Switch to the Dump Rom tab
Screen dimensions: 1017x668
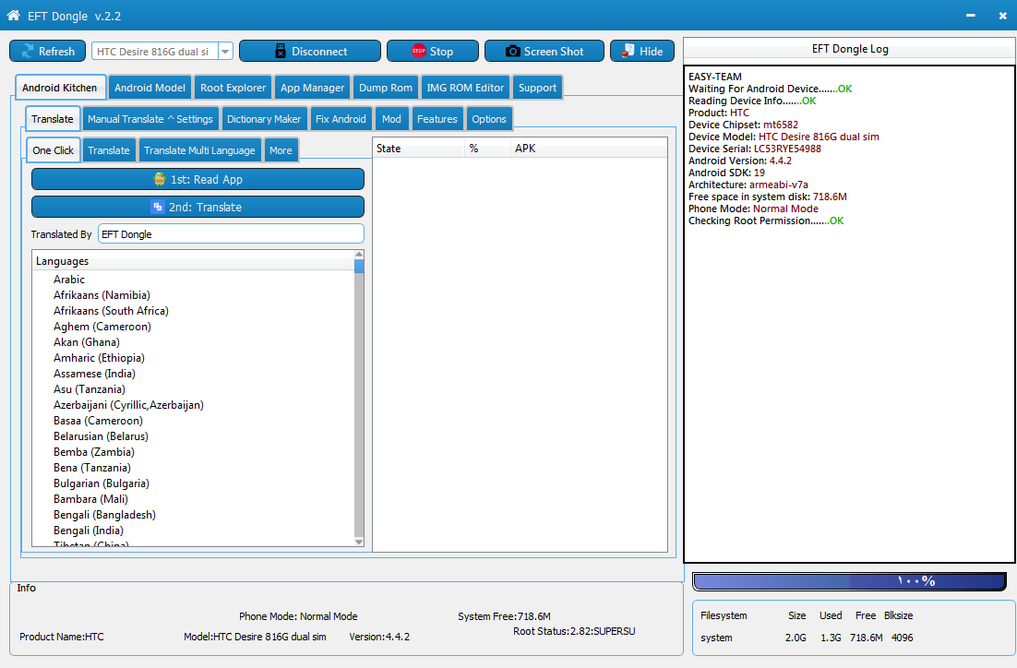pyautogui.click(x=385, y=88)
